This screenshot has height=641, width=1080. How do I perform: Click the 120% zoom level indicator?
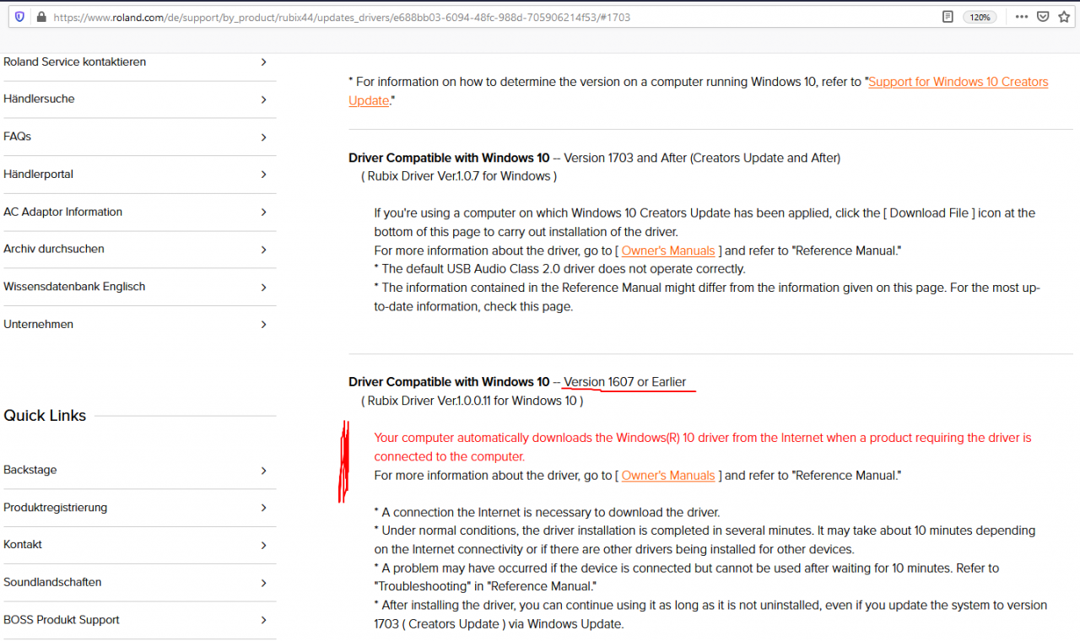tap(980, 17)
